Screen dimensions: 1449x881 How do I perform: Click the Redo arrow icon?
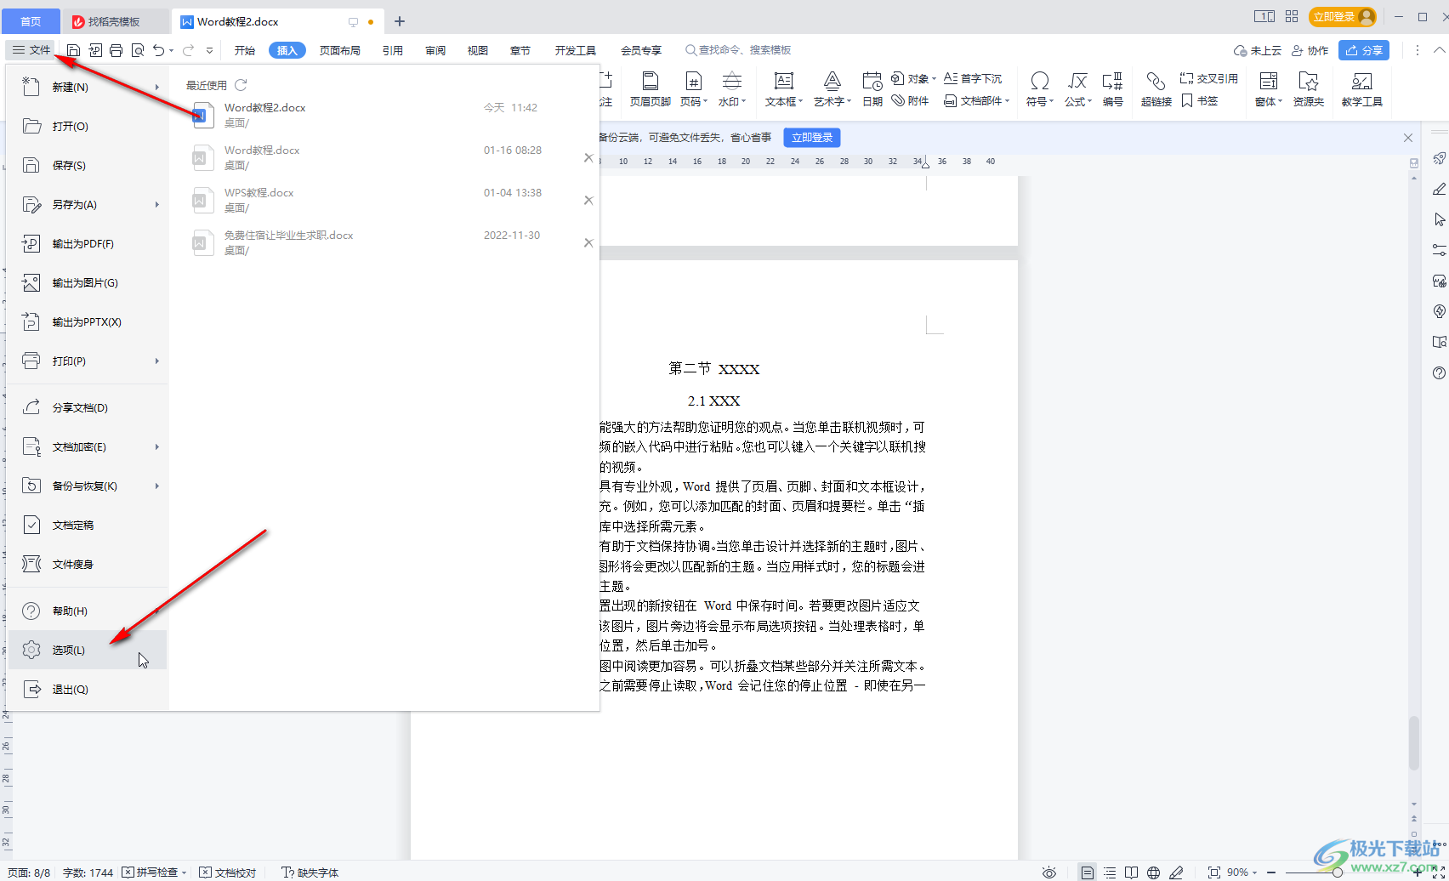[189, 50]
